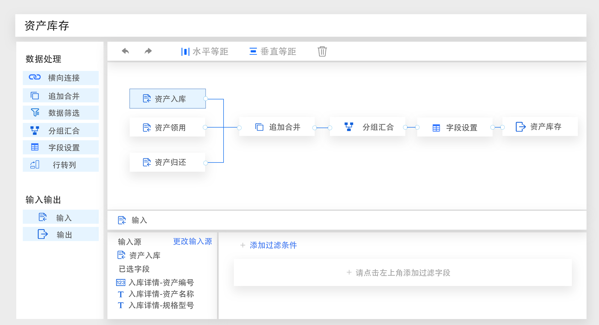Screen dimensions: 599x325
Task: Click 水平等距 horizontal spacing button
Action: (x=205, y=51)
